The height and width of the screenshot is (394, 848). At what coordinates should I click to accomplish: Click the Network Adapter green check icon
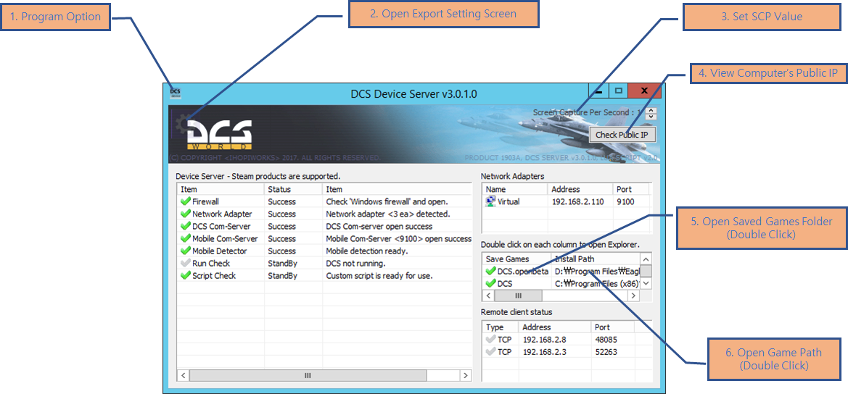tap(186, 214)
